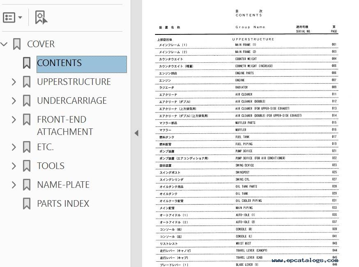Open the ETC. bookmark
This screenshot has height=267, width=359.
point(45,147)
